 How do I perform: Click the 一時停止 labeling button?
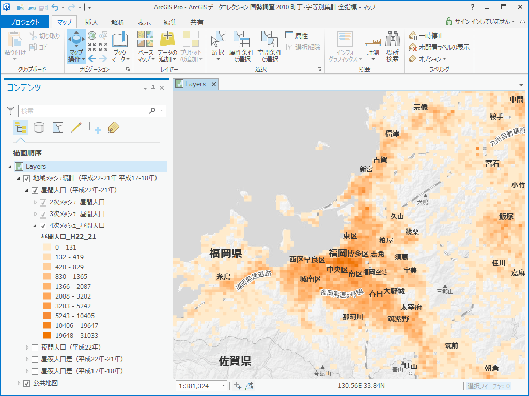[x=426, y=36]
